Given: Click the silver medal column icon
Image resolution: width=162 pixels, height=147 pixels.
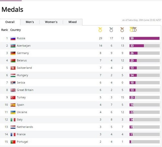Looking at the screenshot, I should pos(111,30).
